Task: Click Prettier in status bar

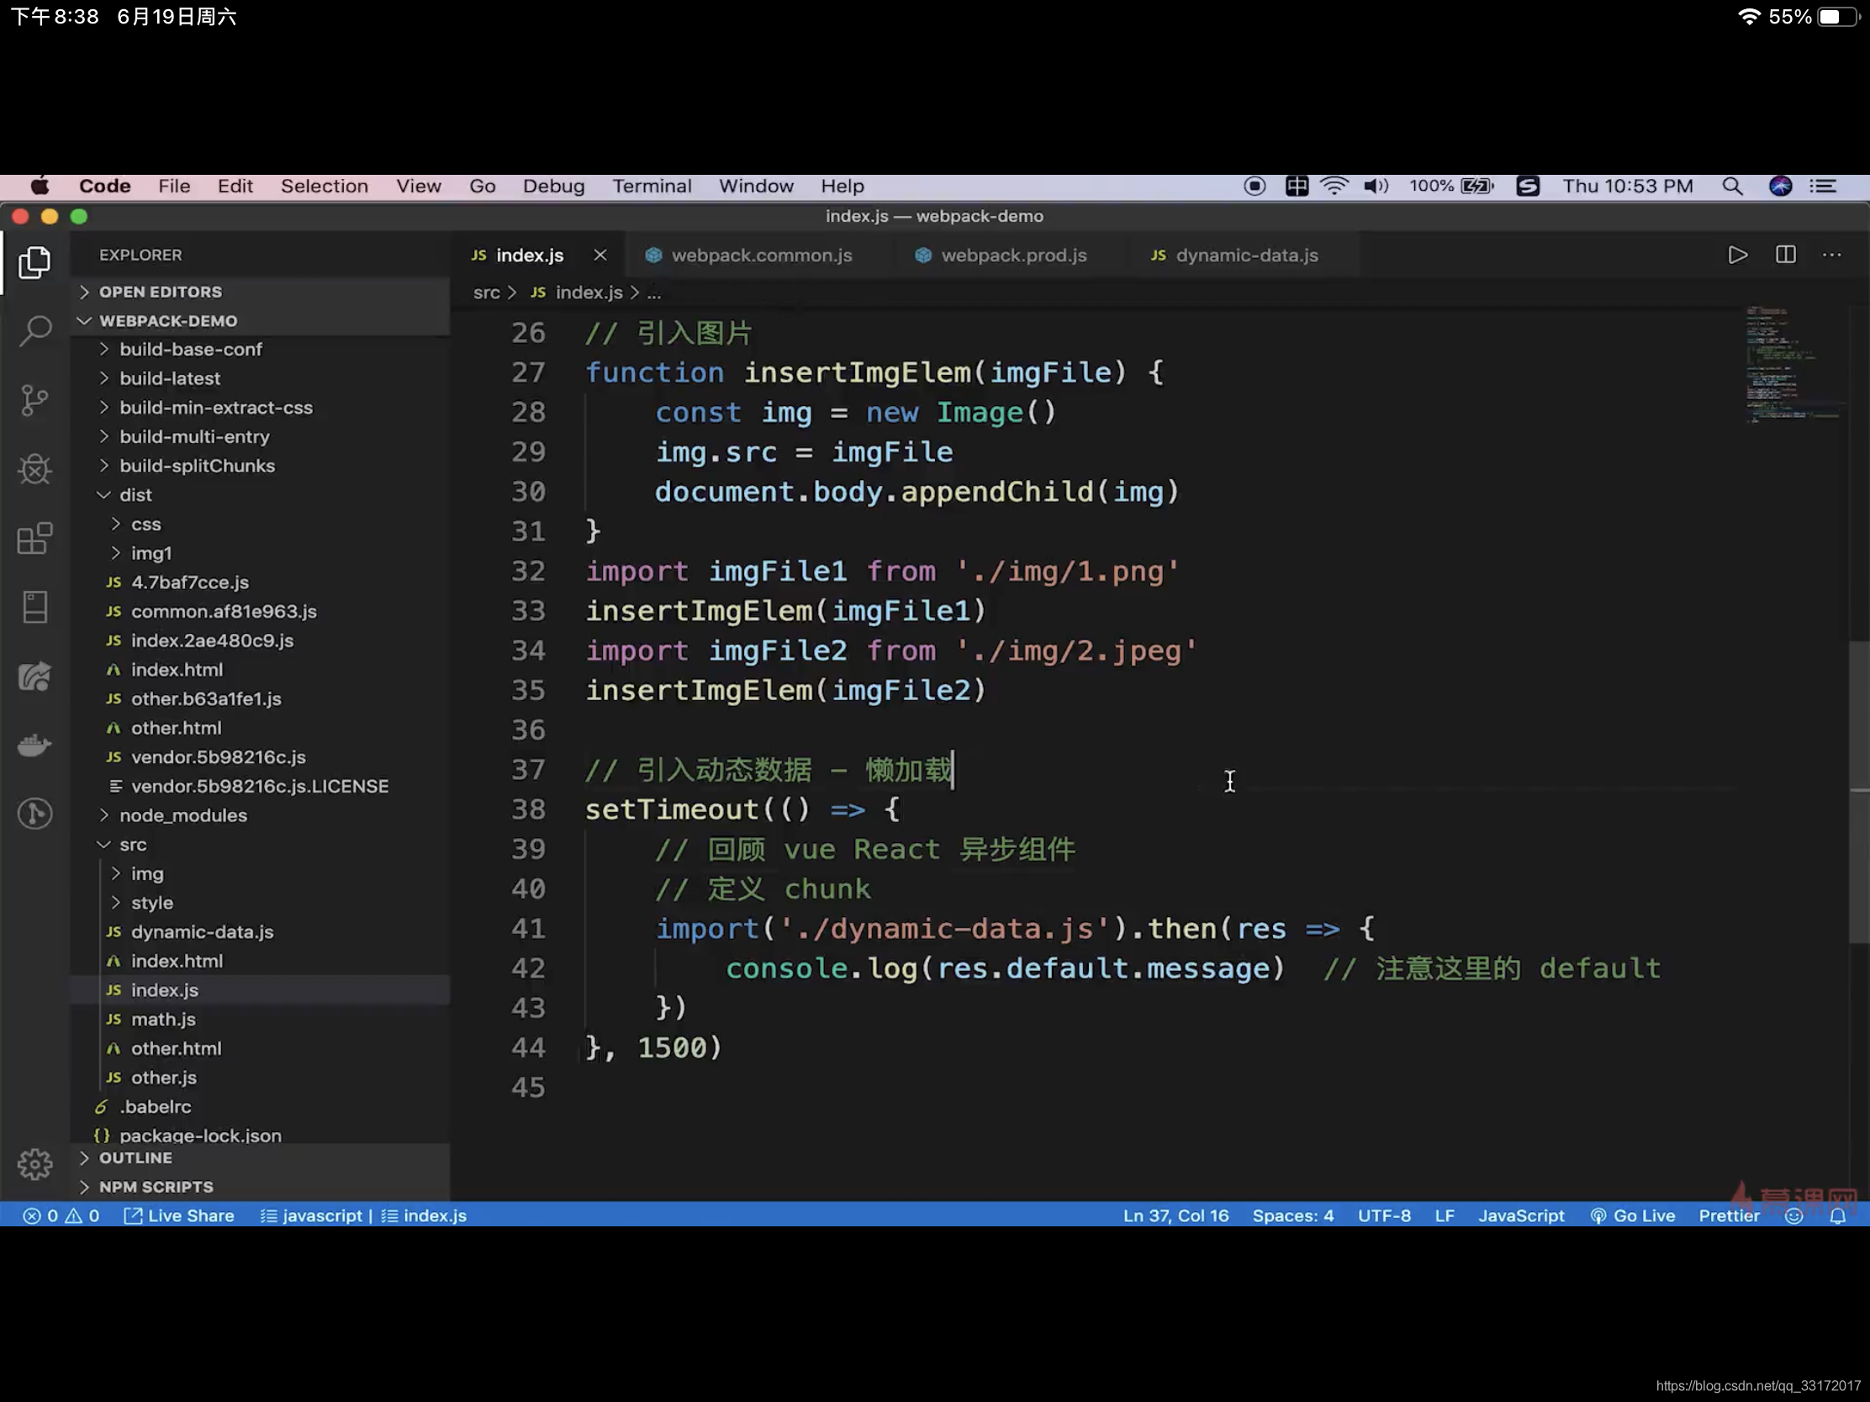Action: [1729, 1215]
